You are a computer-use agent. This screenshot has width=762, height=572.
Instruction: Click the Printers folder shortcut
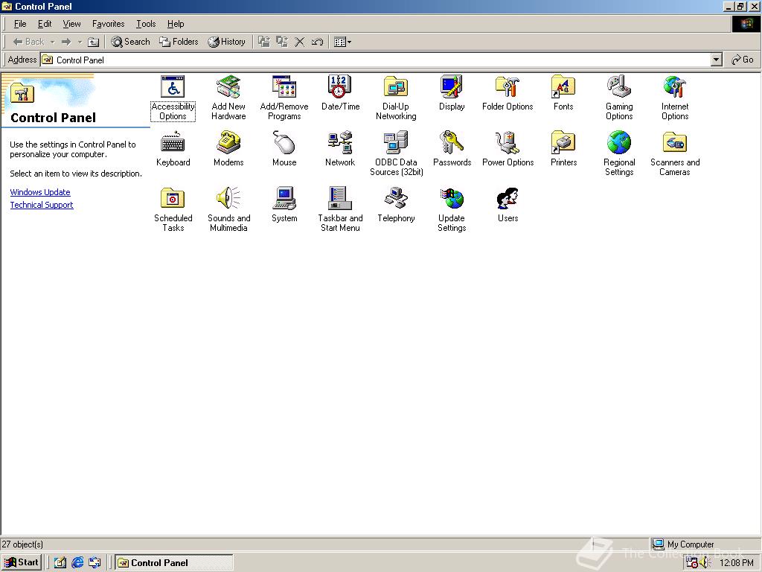point(563,142)
